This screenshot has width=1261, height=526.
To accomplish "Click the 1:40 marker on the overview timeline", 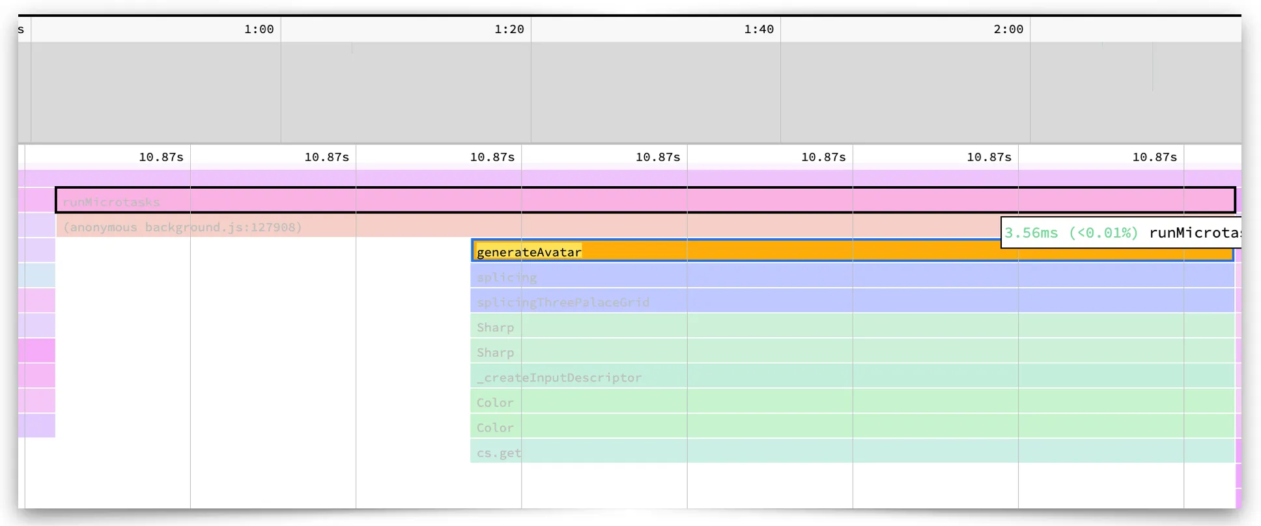I will 759,29.
